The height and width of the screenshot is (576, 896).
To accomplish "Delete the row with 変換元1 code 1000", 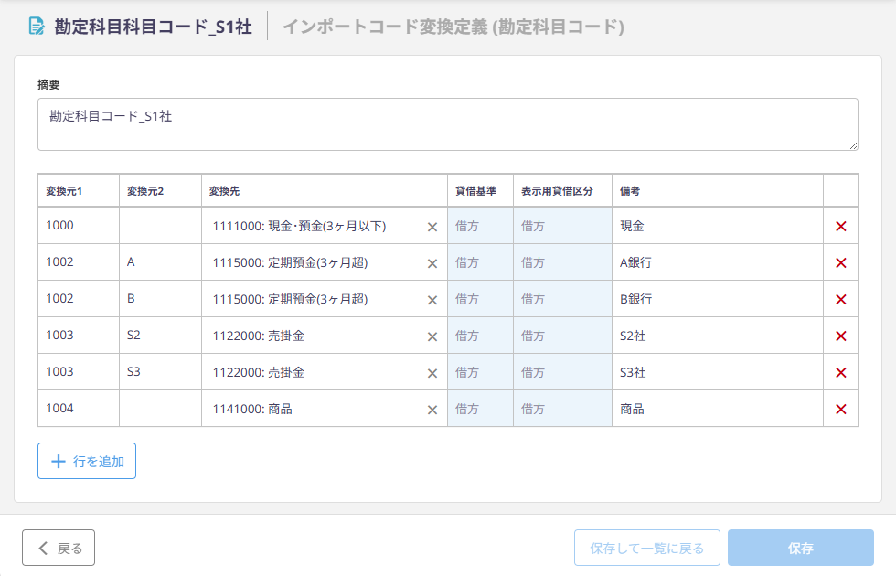I will [840, 227].
